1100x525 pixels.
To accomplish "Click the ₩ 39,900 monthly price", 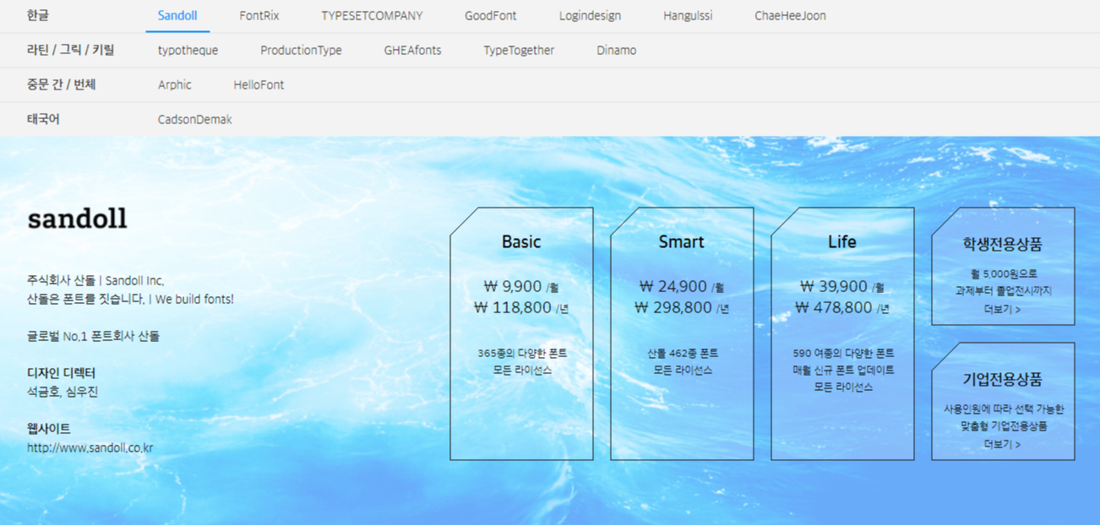I will (842, 287).
